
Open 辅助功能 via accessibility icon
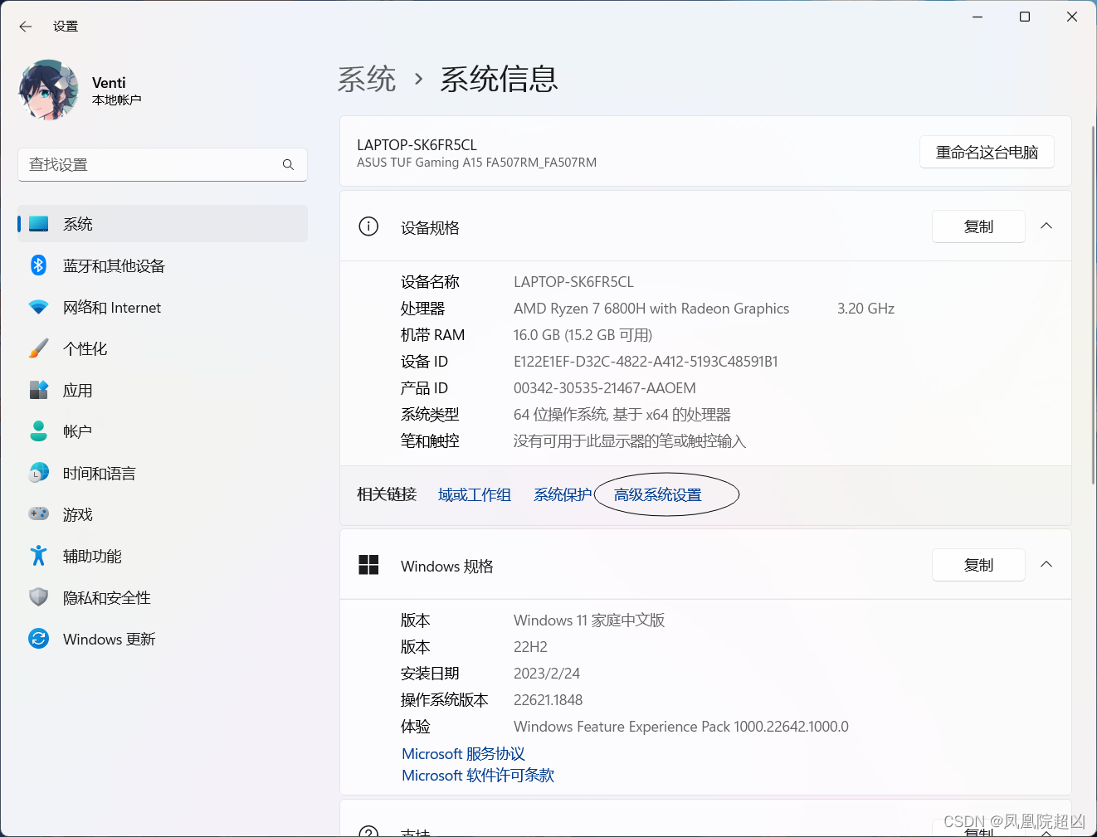coord(39,556)
